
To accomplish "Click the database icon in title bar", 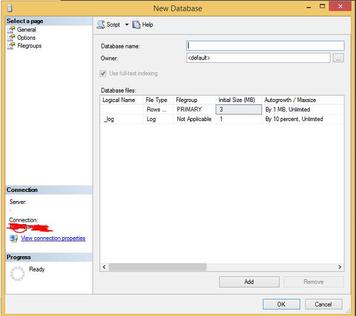I will pyautogui.click(x=9, y=8).
